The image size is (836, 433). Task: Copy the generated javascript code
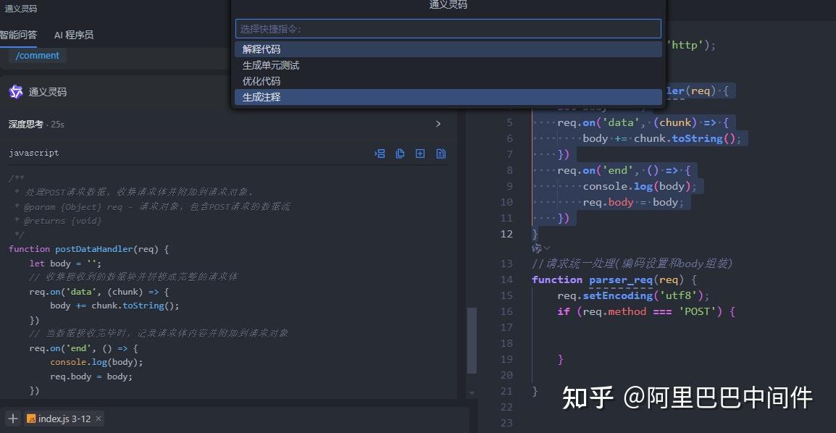coord(400,154)
